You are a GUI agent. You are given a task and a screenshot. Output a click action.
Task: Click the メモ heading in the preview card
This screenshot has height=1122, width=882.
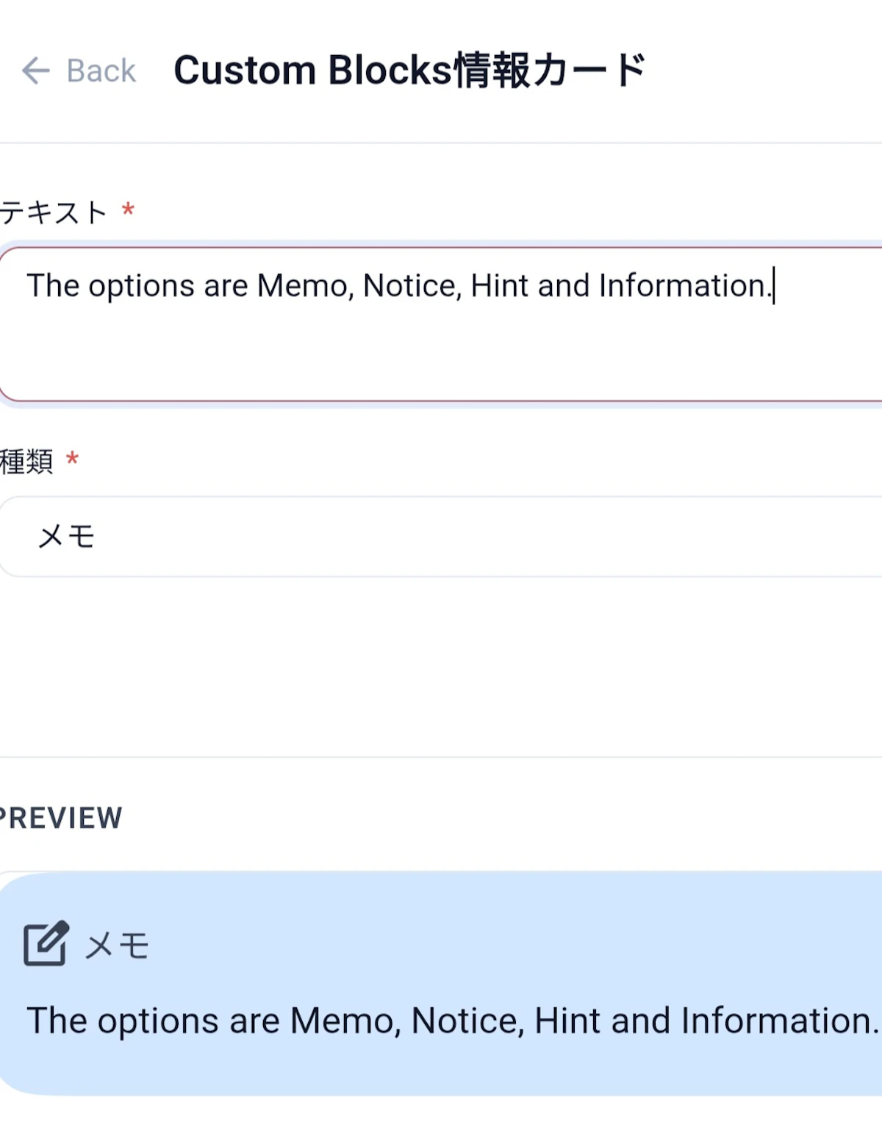[x=117, y=946]
